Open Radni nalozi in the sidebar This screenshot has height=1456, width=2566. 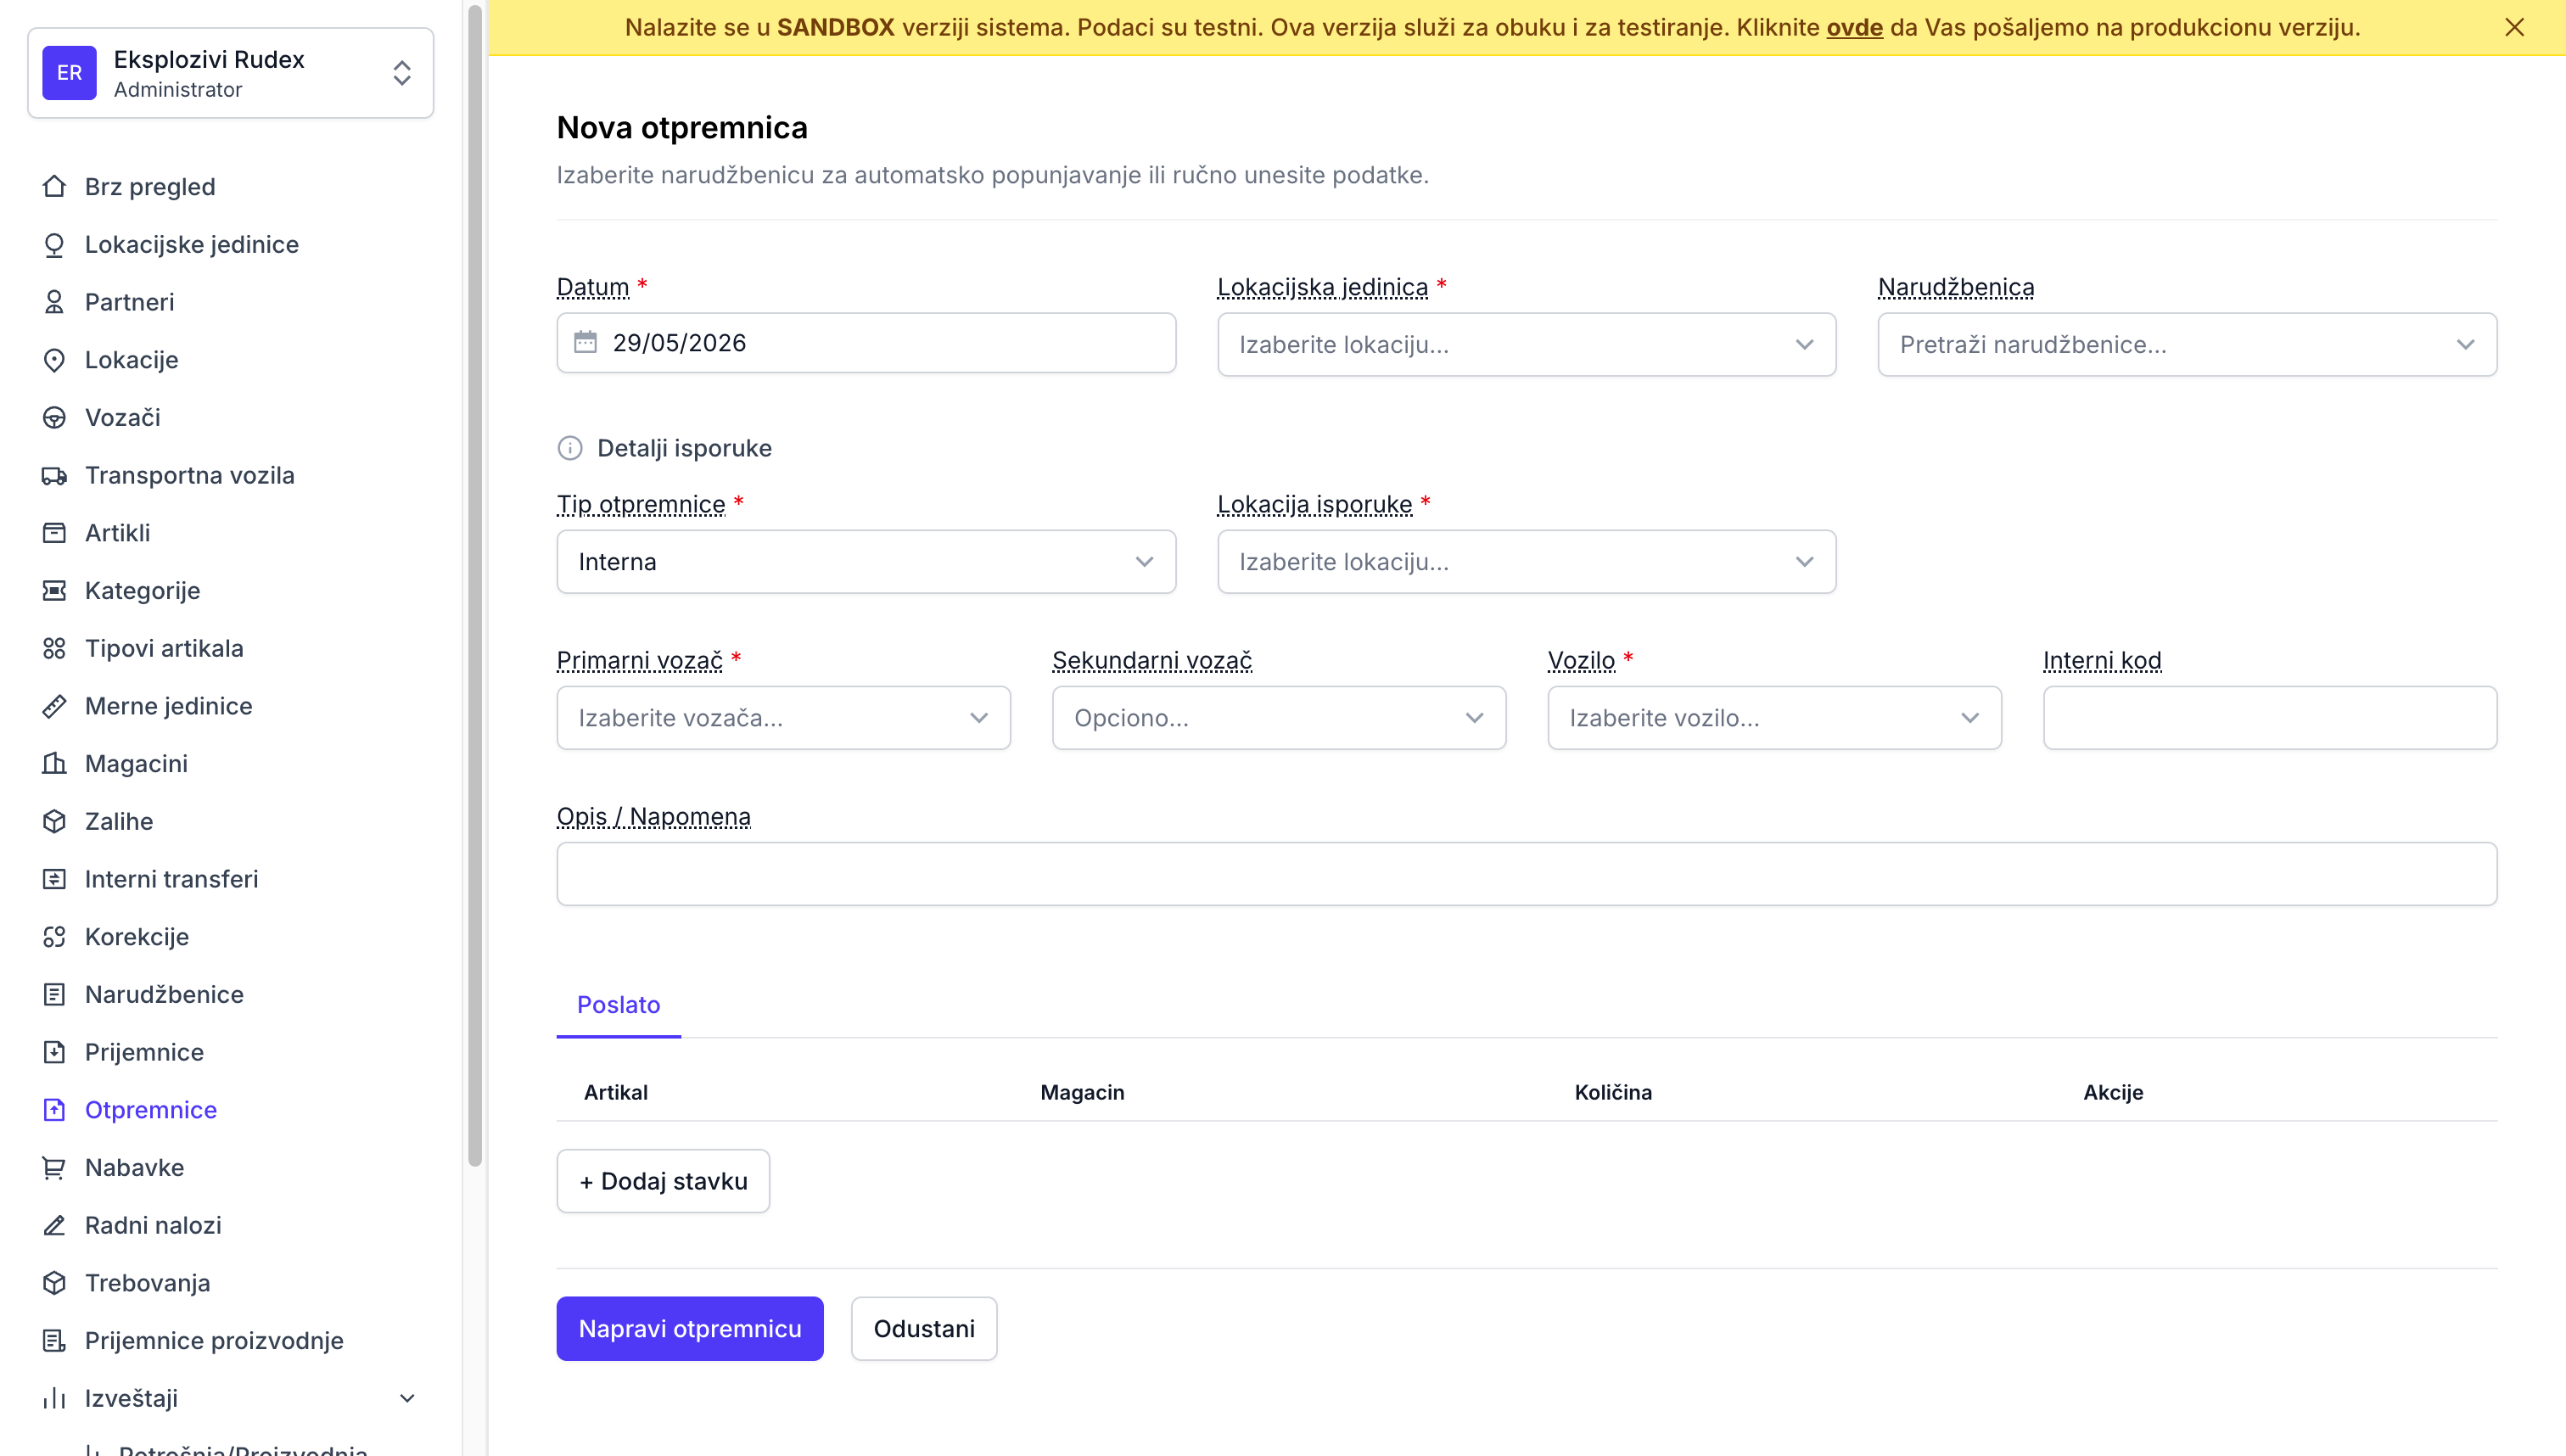coord(153,1225)
